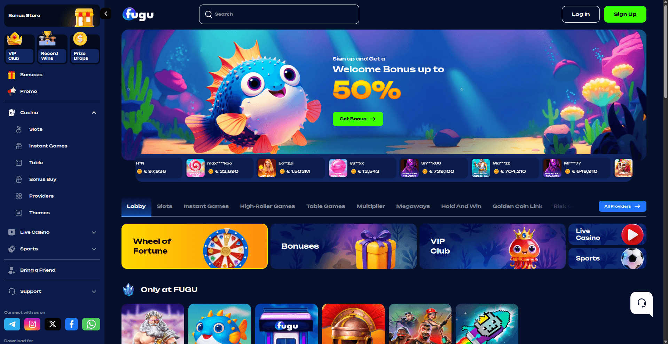Open the Facebook social icon
This screenshot has height=344, width=668.
(x=71, y=324)
